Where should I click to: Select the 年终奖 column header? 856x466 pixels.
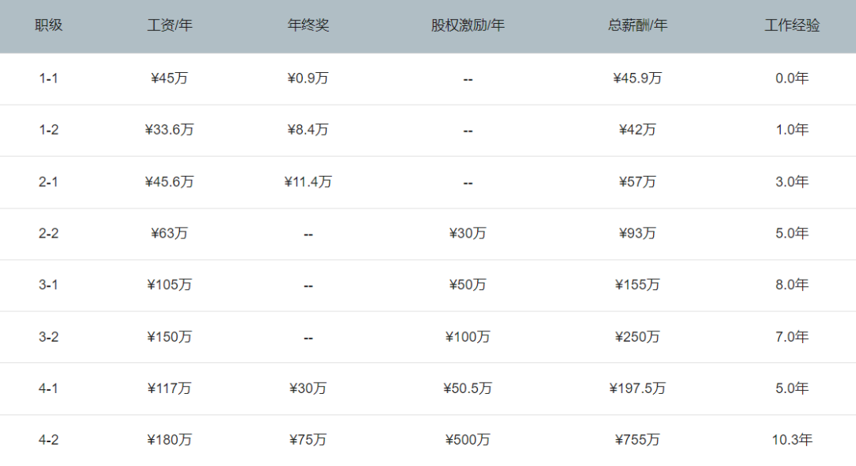[x=308, y=25]
